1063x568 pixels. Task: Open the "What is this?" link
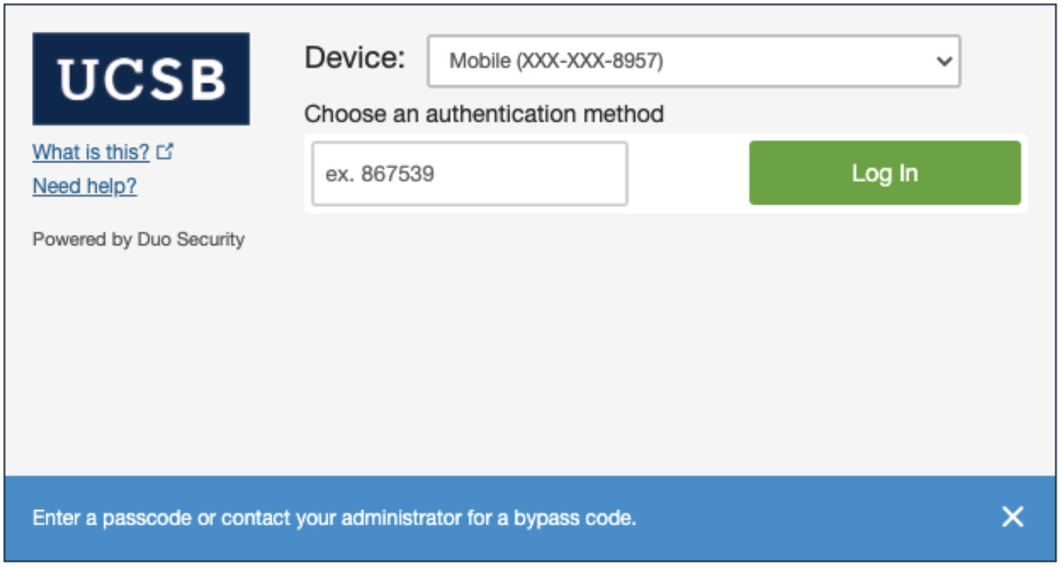pos(91,152)
